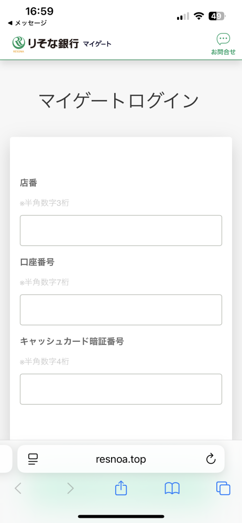Go back with Safari's back arrow

(x=18, y=488)
